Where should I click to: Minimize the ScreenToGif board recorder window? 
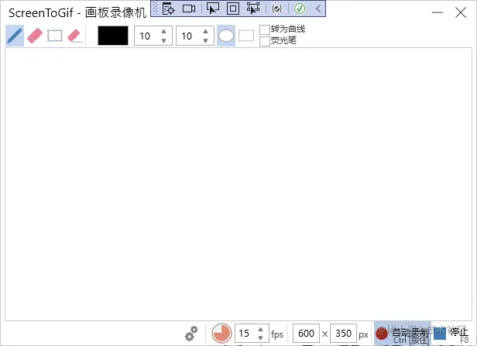pyautogui.click(x=438, y=12)
